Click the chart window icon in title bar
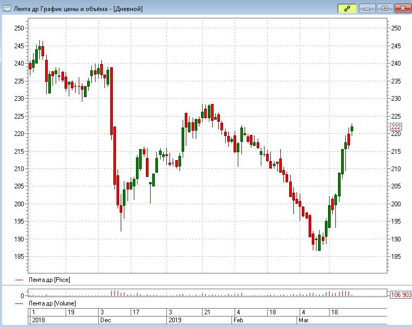412x327 pixels. (7, 9)
